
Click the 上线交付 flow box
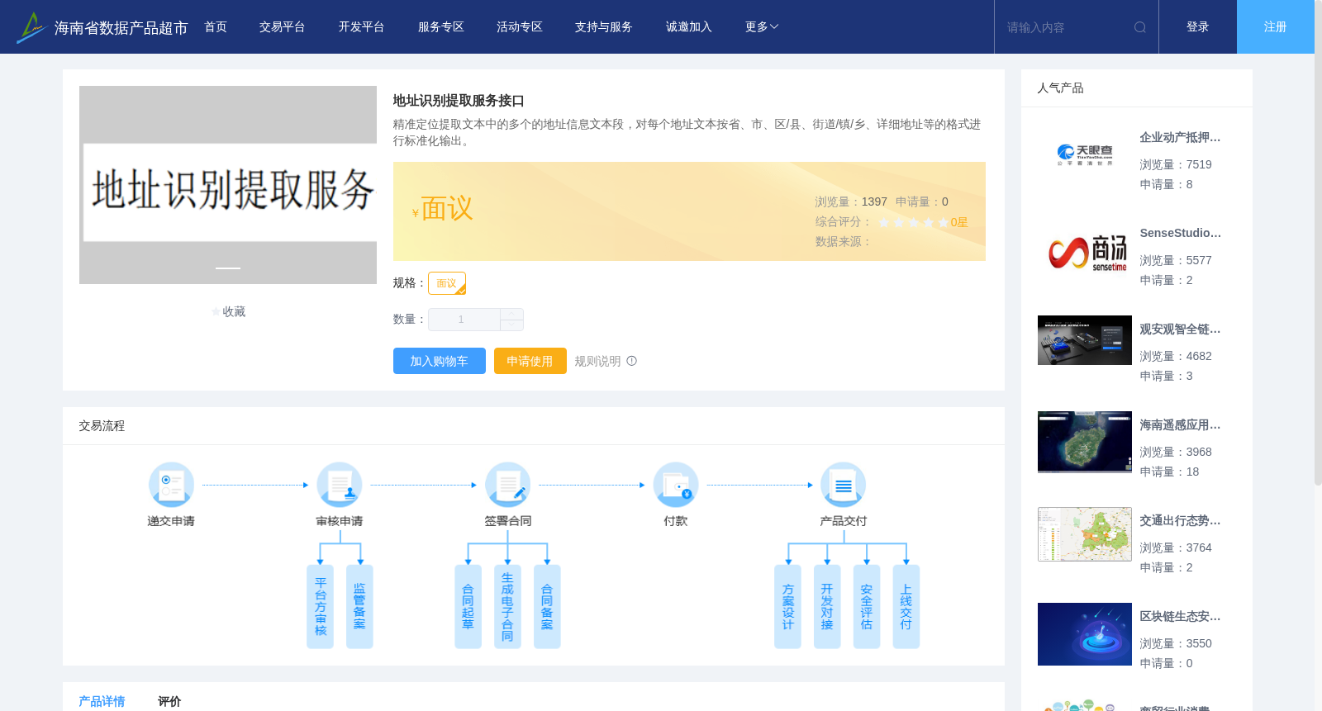click(906, 607)
